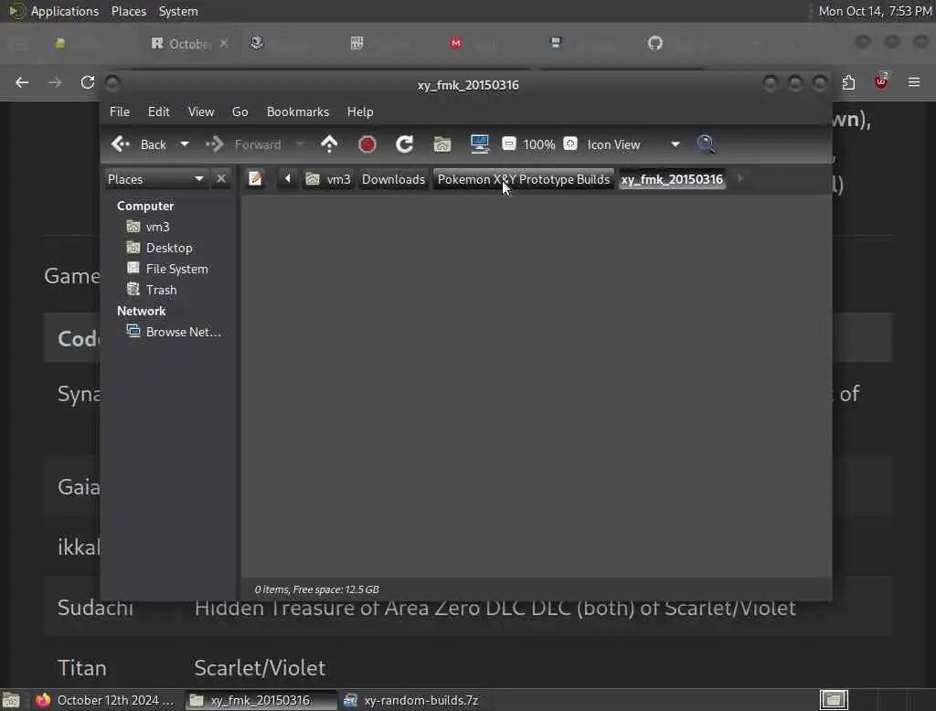Image resolution: width=936 pixels, height=711 pixels.
Task: Open the Edit menu in file manager
Action: tap(159, 111)
